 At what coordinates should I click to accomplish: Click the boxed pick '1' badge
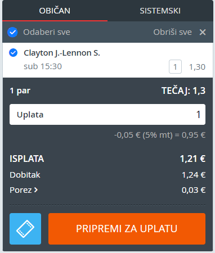tap(175, 67)
